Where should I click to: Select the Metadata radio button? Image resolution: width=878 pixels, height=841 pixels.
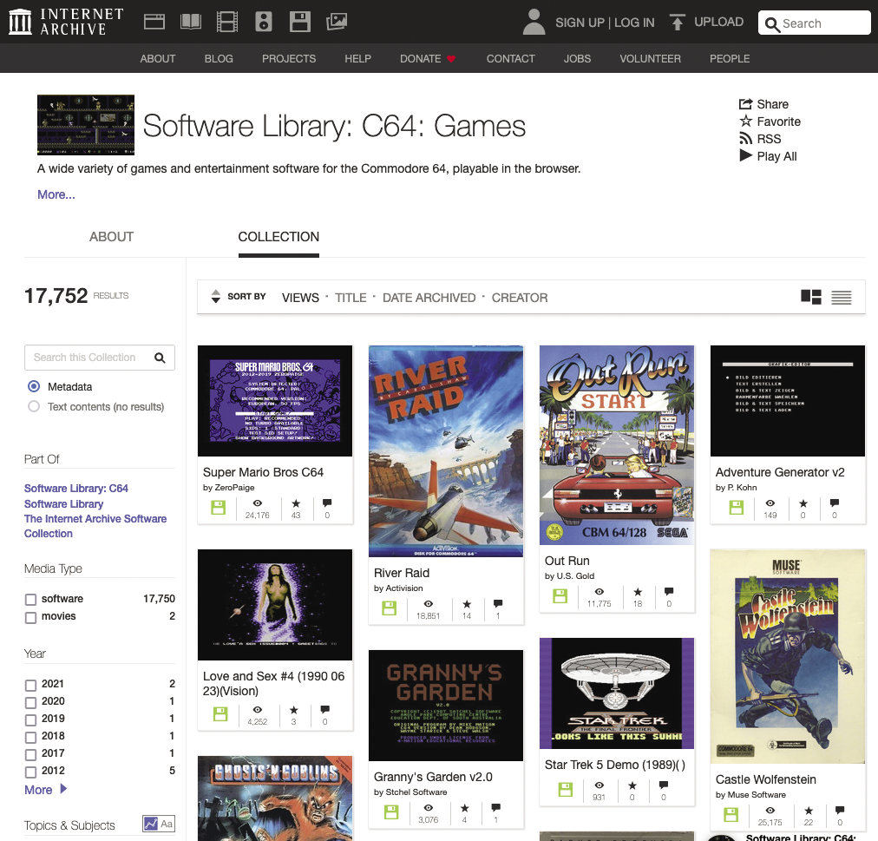34,386
